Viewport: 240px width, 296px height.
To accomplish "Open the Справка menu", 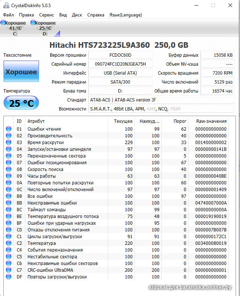I will coord(96,15).
